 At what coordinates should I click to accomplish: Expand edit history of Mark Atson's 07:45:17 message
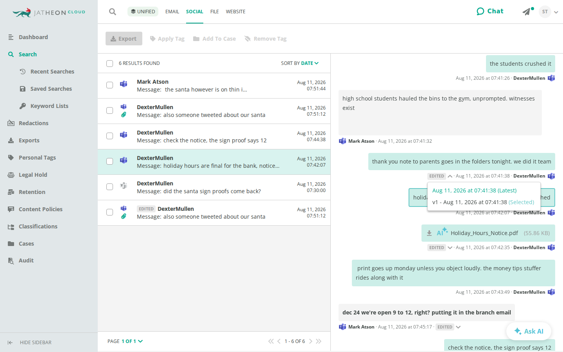458,327
